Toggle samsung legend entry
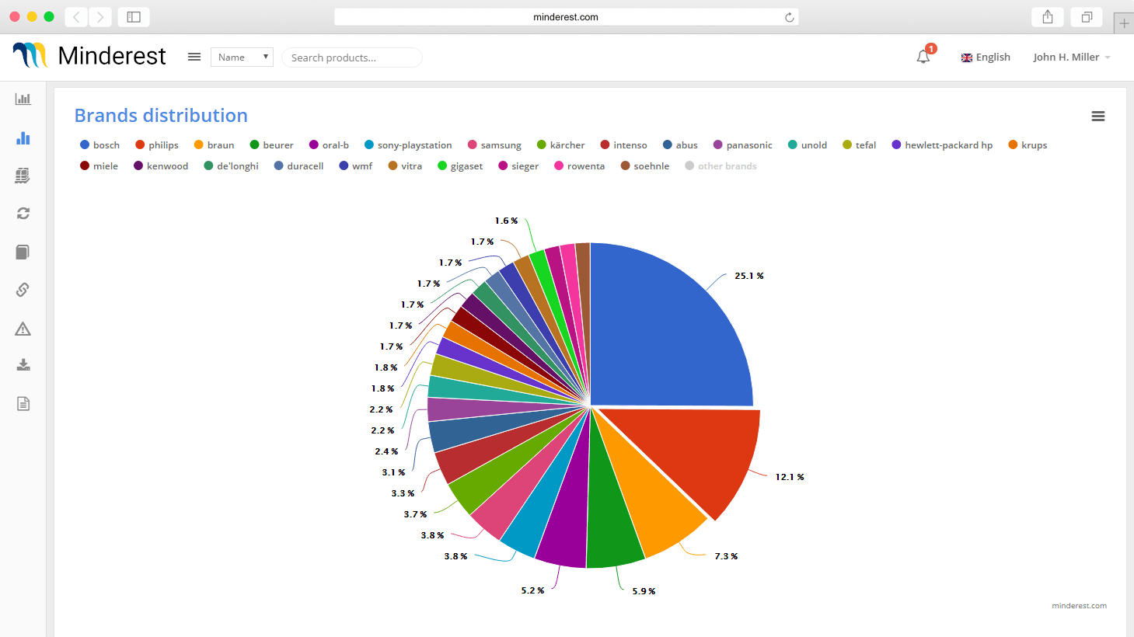The height and width of the screenshot is (637, 1134). [494, 145]
